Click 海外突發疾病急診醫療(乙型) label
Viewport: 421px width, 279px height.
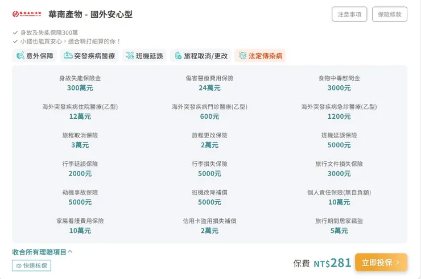(x=339, y=107)
